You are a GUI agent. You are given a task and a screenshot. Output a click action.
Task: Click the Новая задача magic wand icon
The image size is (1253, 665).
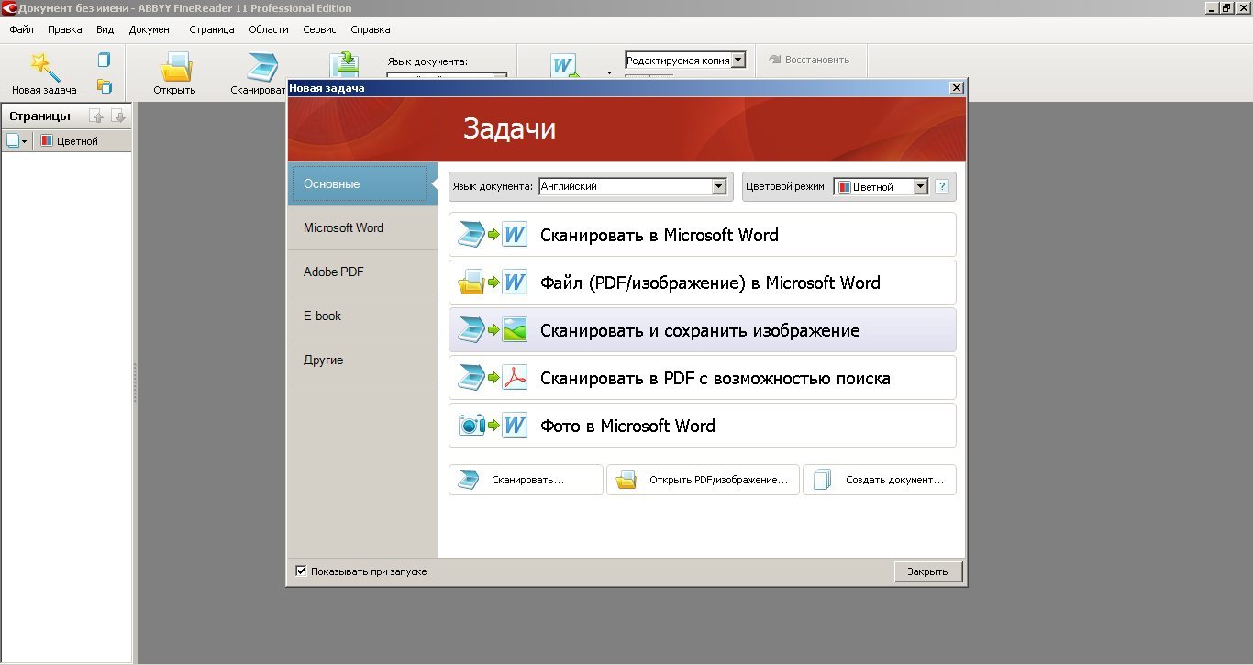click(44, 67)
